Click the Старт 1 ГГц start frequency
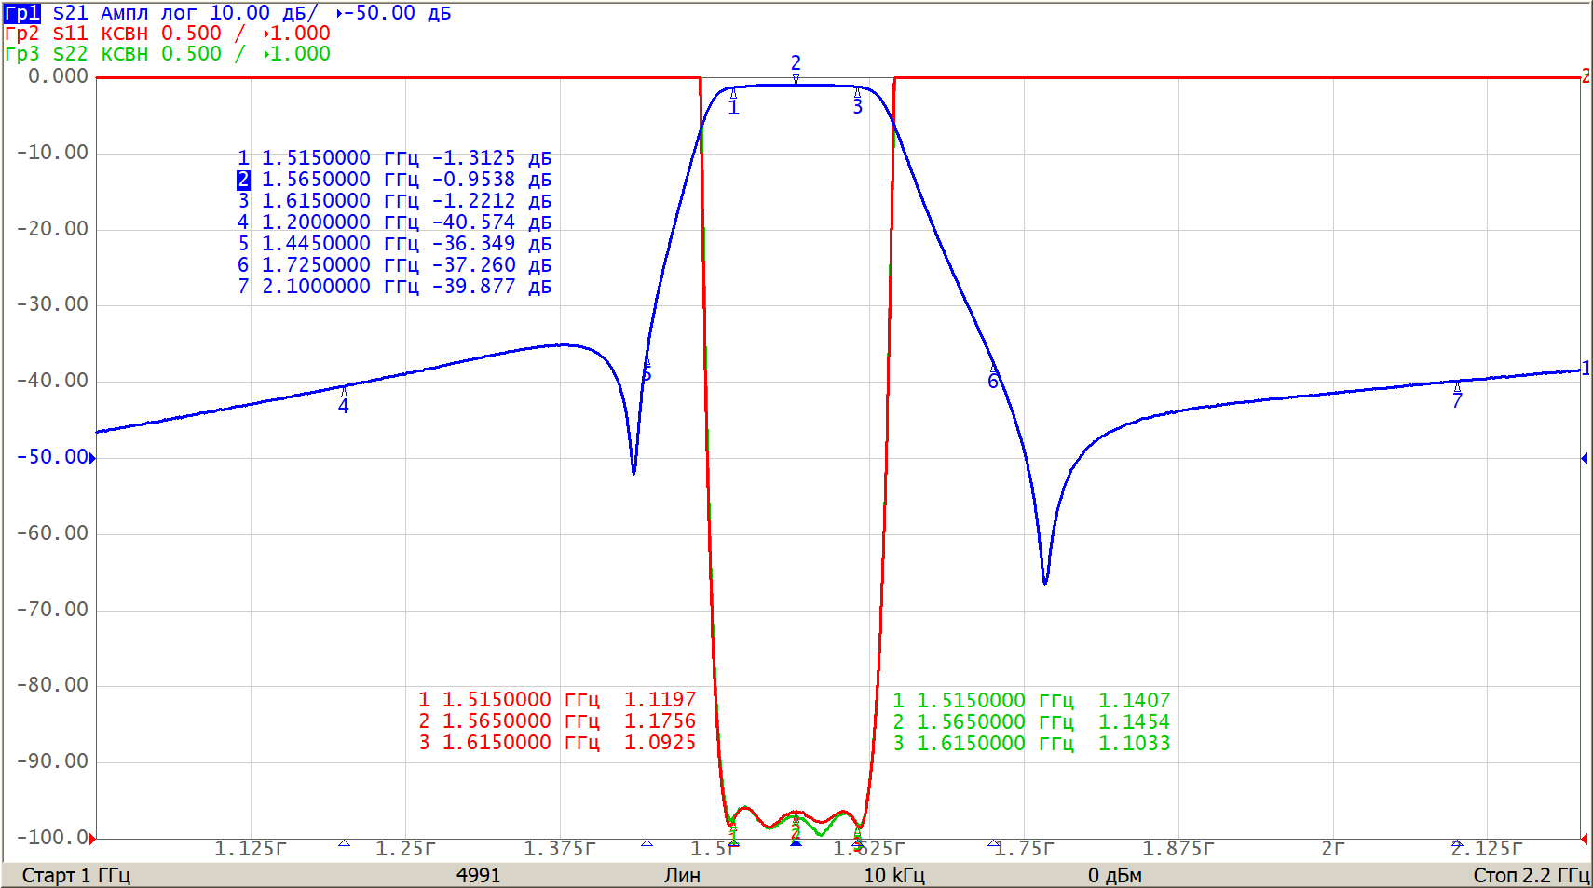This screenshot has height=888, width=1593. (x=75, y=875)
